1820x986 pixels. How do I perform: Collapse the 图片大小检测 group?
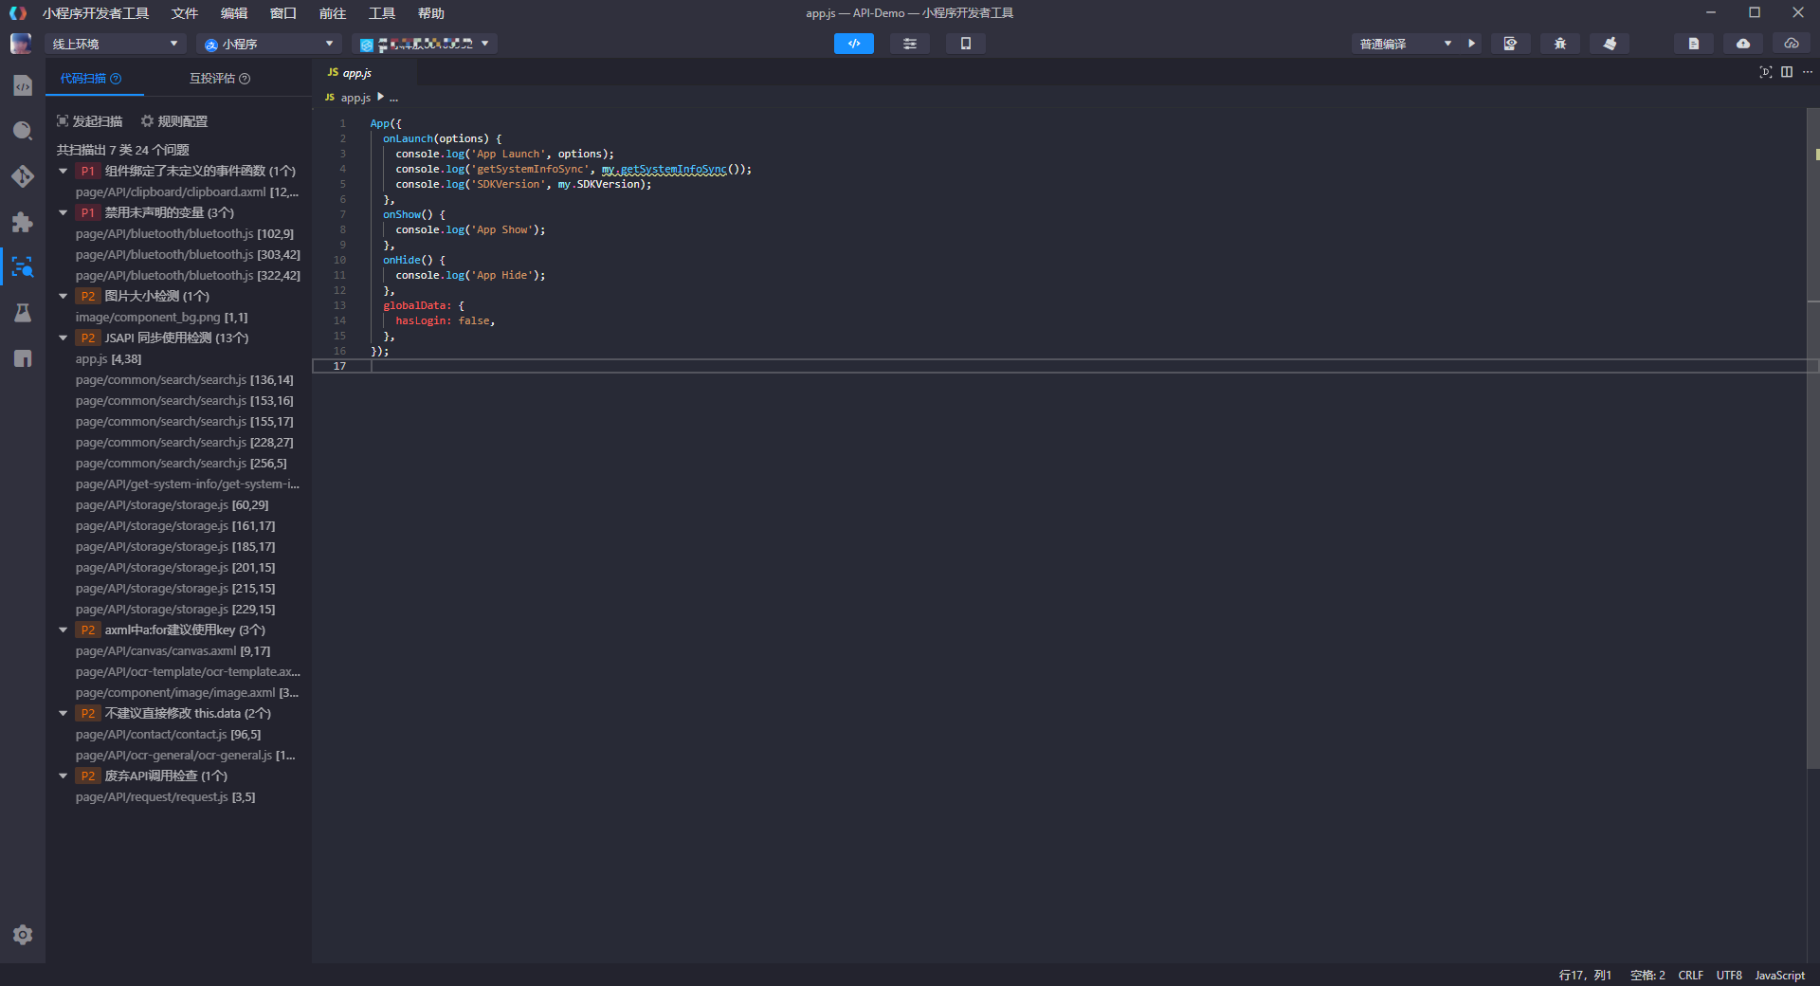tap(64, 296)
